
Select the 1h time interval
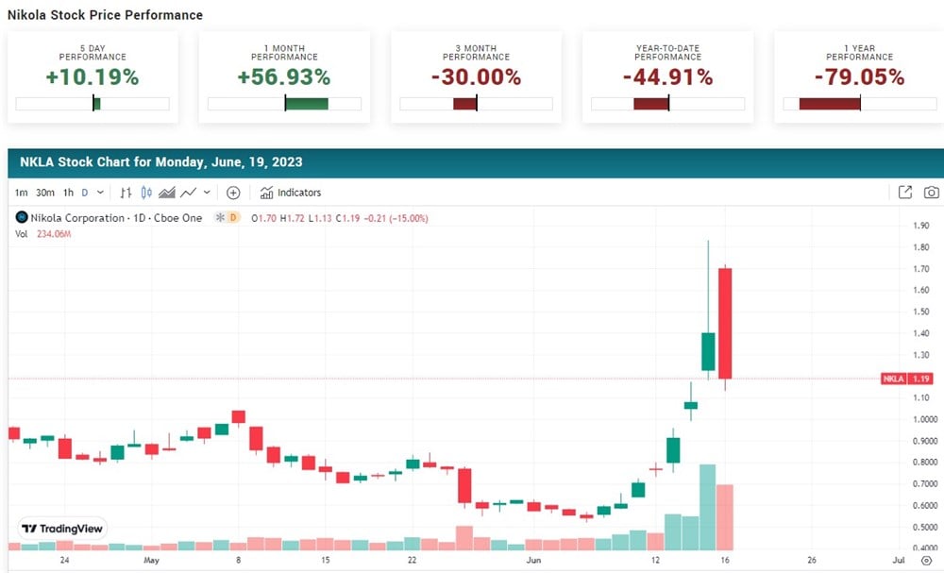pos(68,193)
